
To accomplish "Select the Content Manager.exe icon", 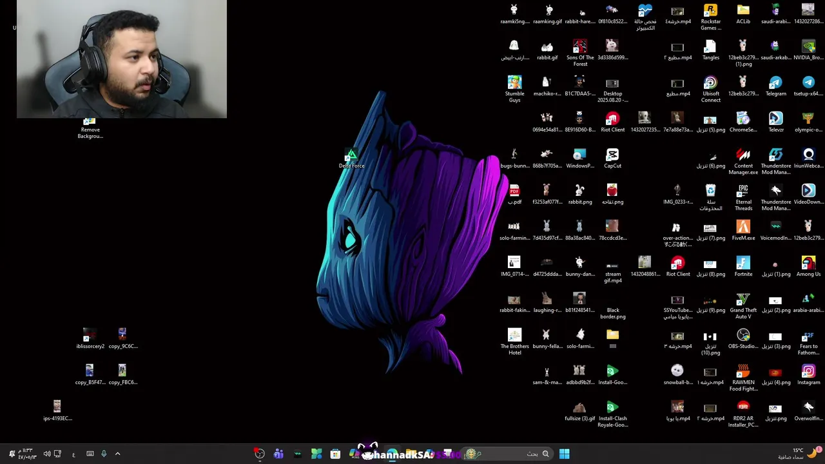I will click(x=743, y=161).
